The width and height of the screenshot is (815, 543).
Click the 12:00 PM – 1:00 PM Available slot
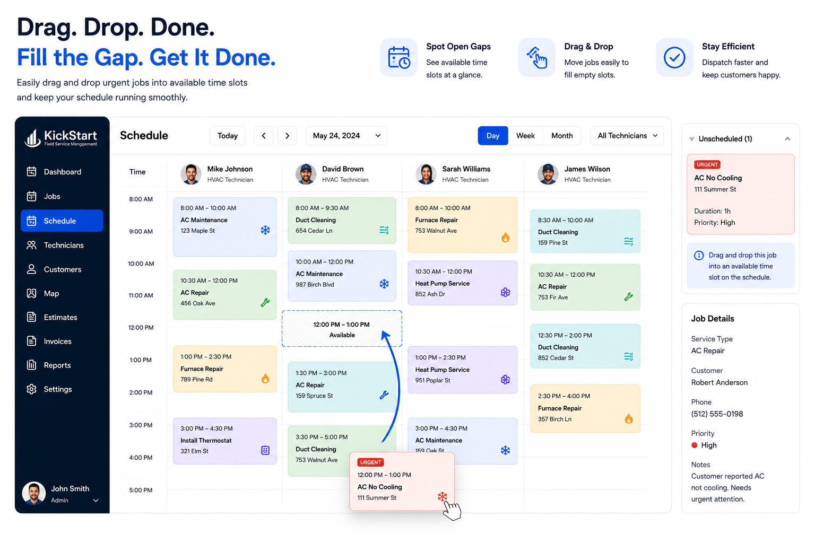coord(342,329)
